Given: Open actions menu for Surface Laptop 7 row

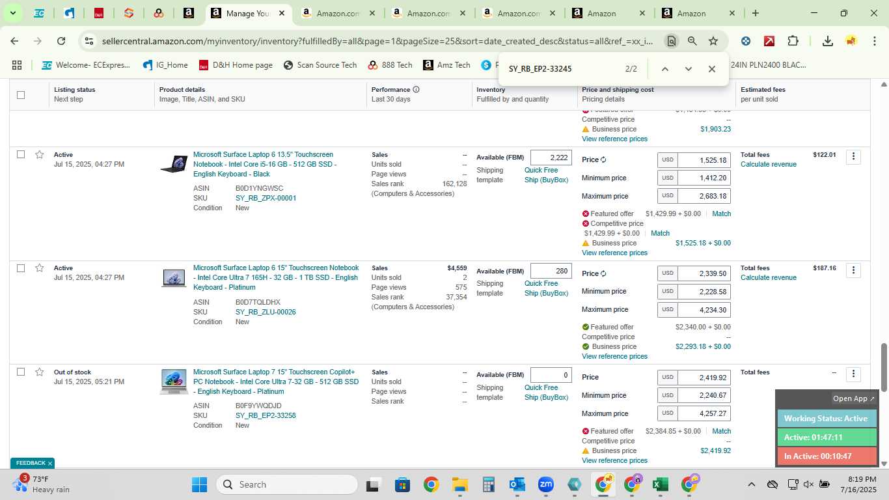Looking at the screenshot, I should click(853, 374).
